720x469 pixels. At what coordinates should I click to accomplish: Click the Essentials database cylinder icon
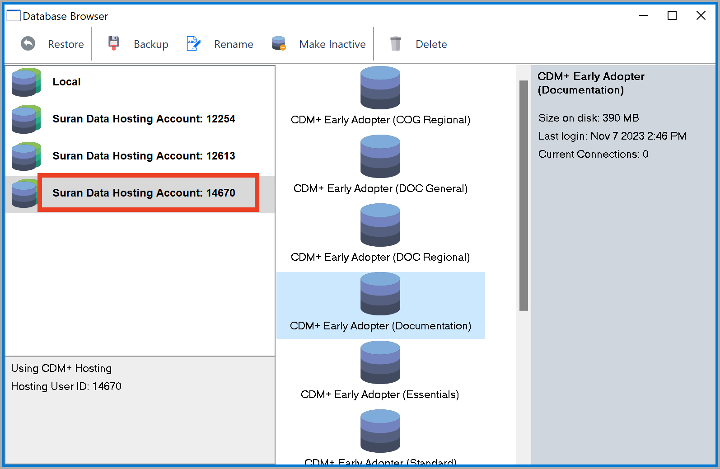click(380, 363)
